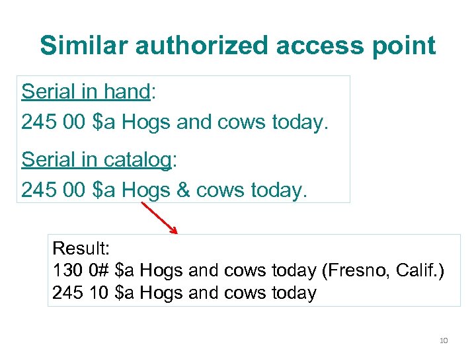Click the underlined "Serial in hand" text
The width and height of the screenshot is (476, 357).
[x=86, y=92]
